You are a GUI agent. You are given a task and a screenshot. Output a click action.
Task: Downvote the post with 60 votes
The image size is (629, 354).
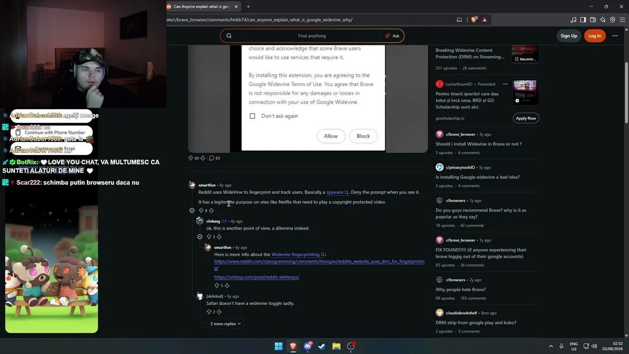pos(202,158)
